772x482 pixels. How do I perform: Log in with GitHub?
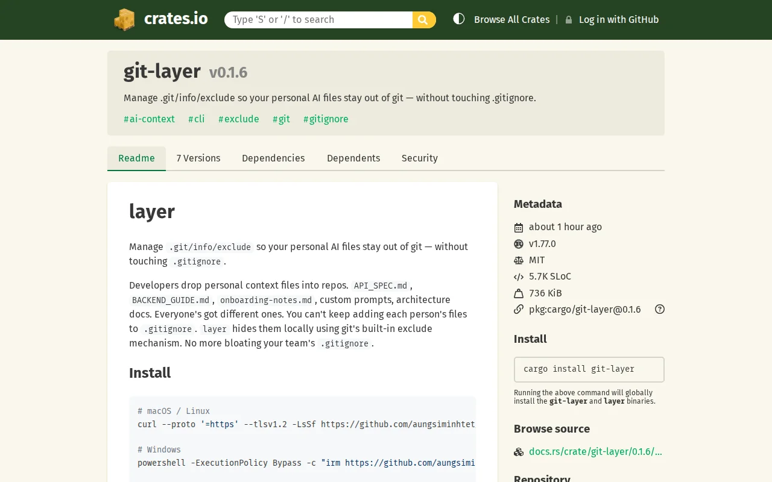[619, 20]
